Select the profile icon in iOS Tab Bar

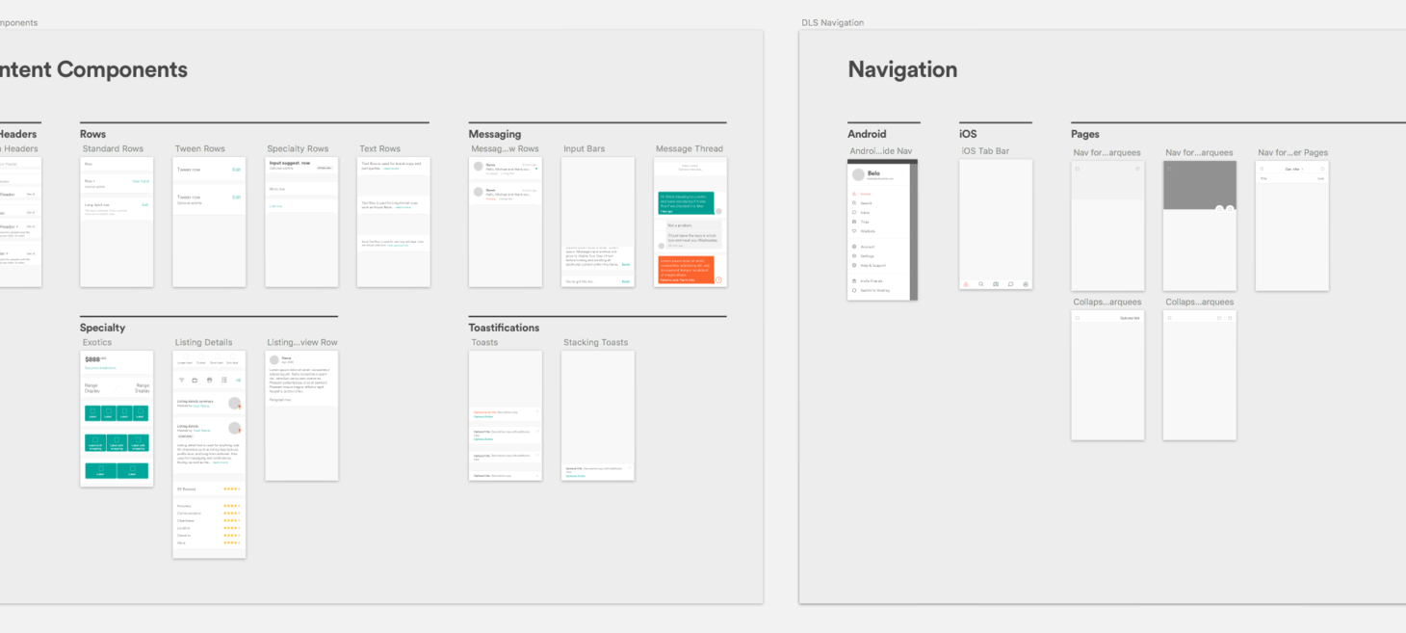1026,284
